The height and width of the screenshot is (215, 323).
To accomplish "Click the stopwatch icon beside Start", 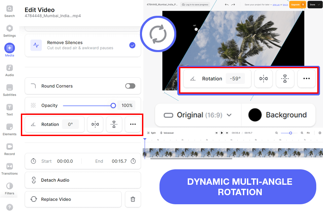I will (33, 161).
